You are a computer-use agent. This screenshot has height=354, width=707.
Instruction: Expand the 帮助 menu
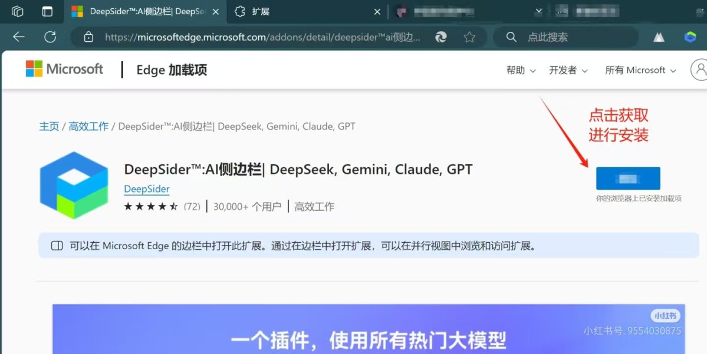click(x=521, y=70)
